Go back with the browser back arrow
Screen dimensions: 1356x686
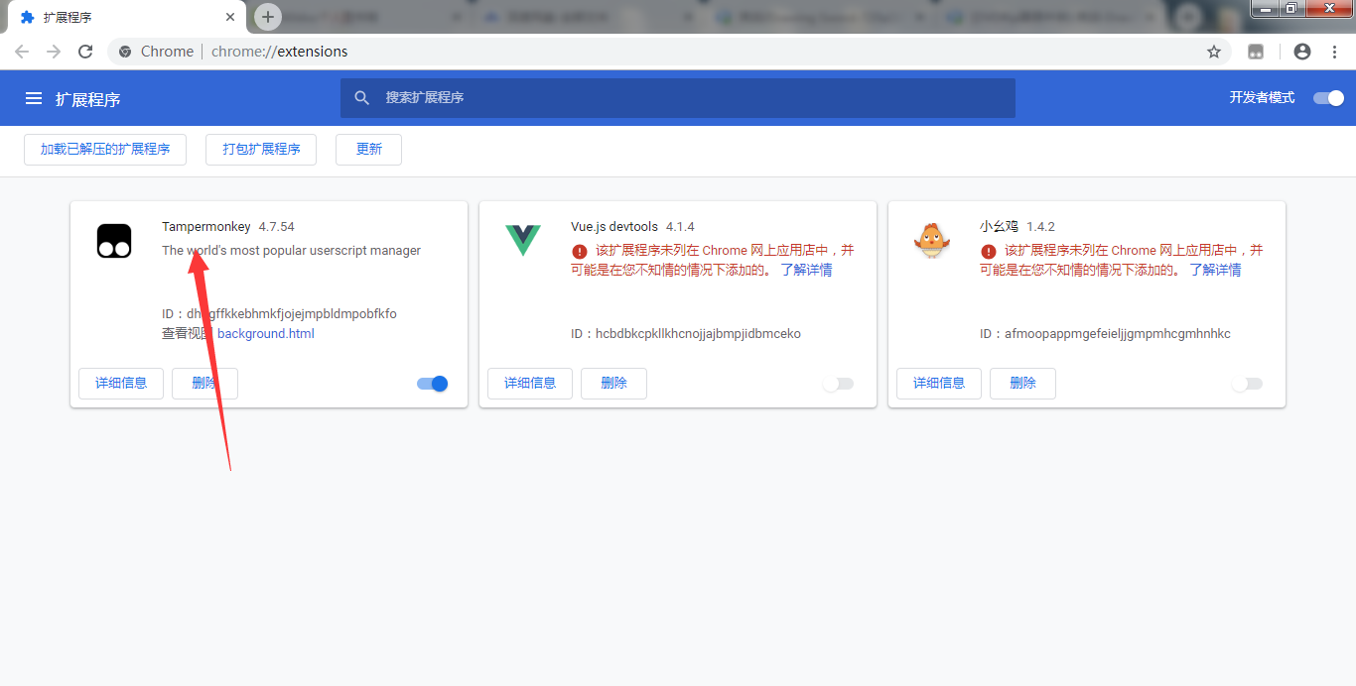22,52
